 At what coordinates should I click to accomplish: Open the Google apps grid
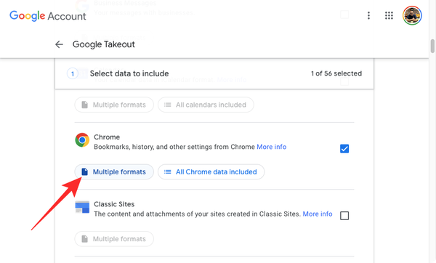tap(389, 15)
